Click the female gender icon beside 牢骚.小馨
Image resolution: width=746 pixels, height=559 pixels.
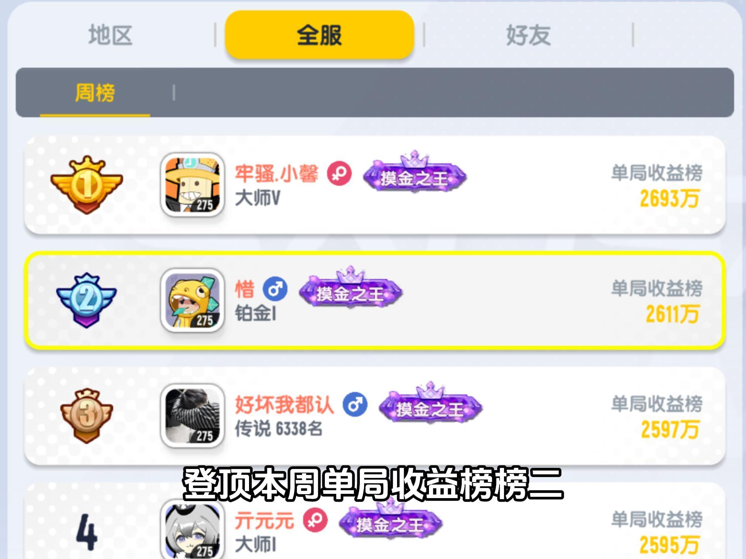point(339,174)
